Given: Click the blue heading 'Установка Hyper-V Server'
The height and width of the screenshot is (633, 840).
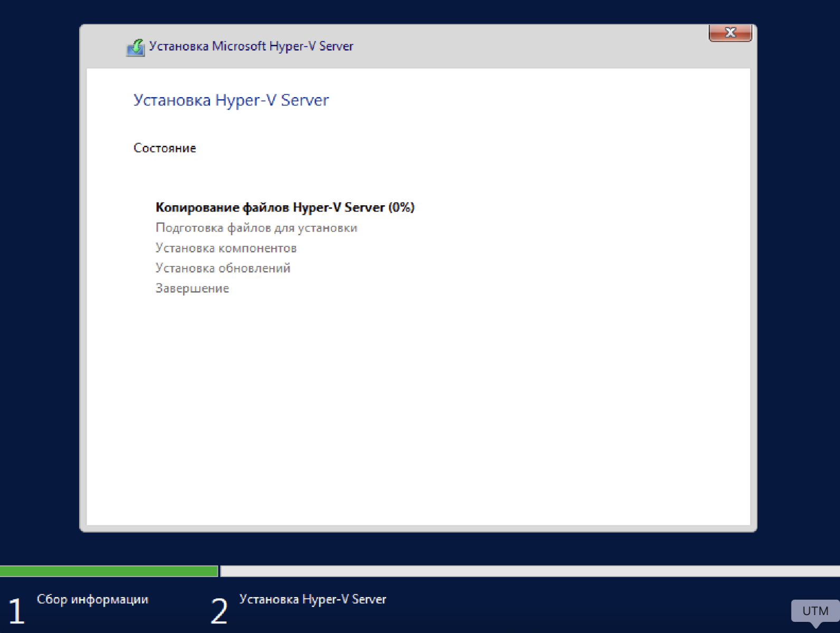Looking at the screenshot, I should (x=231, y=100).
